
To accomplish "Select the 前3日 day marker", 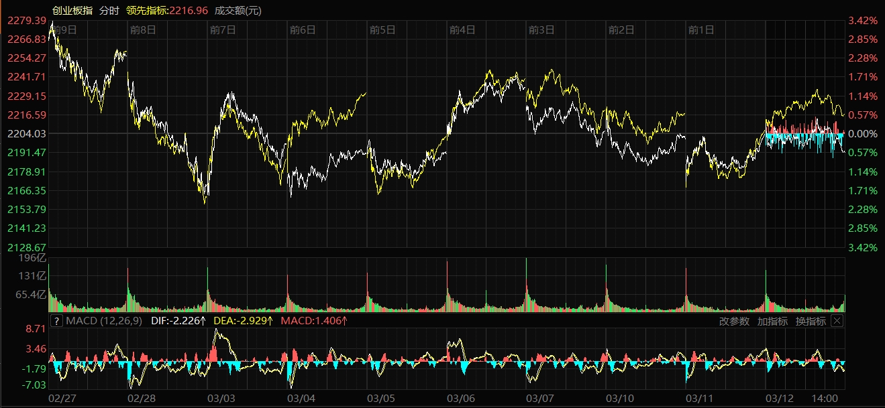I will point(541,29).
